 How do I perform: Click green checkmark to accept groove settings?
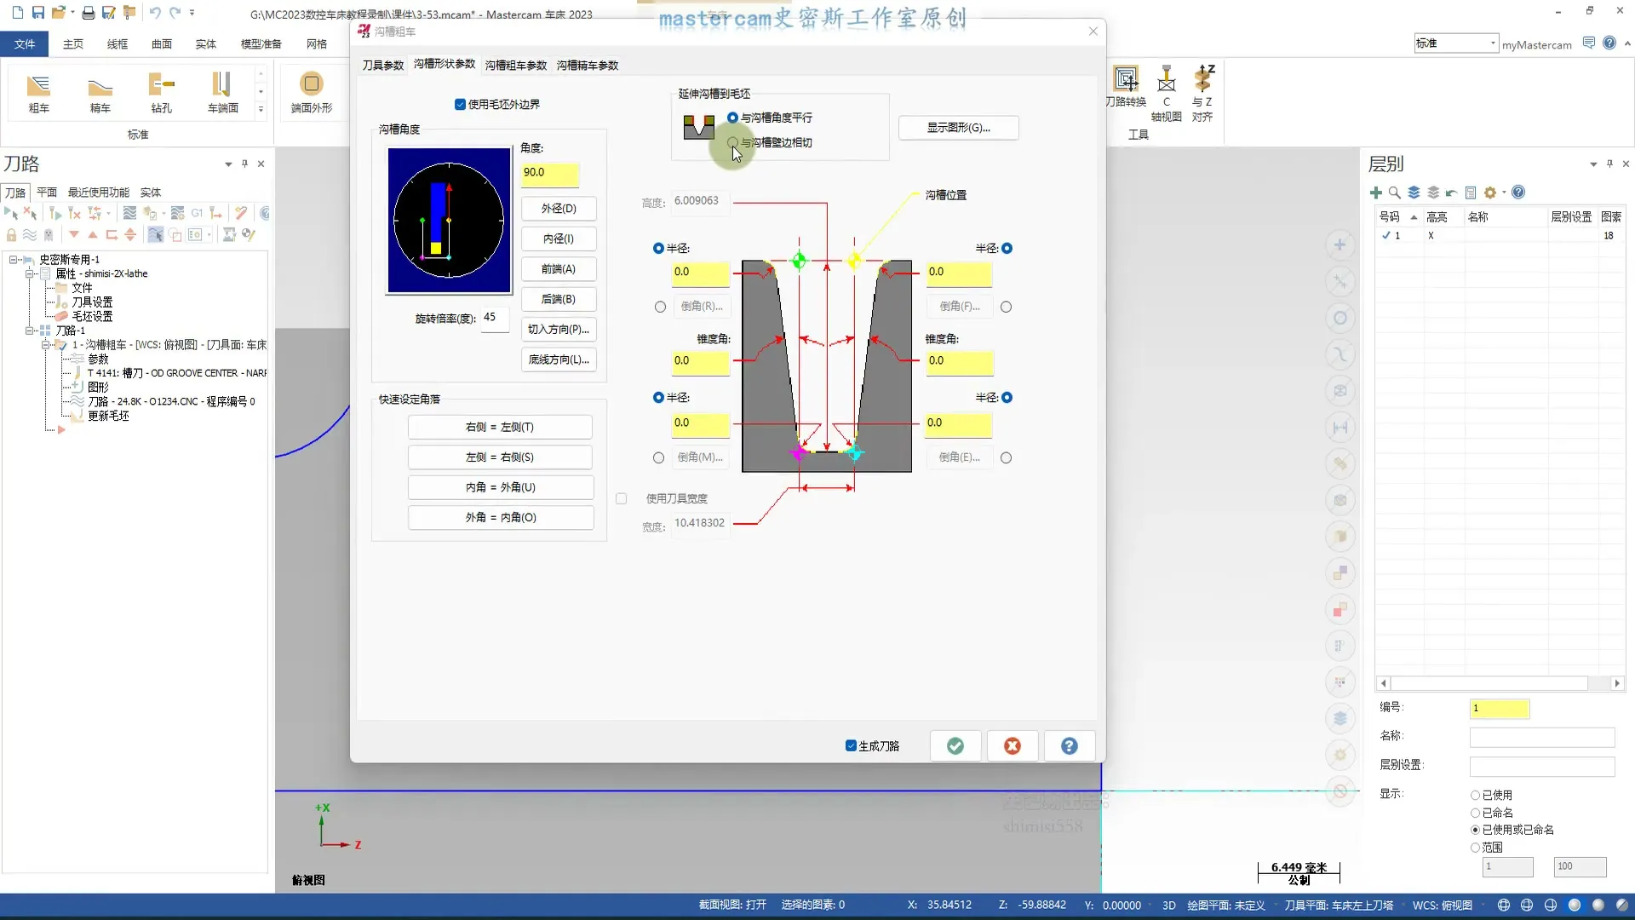click(x=955, y=746)
